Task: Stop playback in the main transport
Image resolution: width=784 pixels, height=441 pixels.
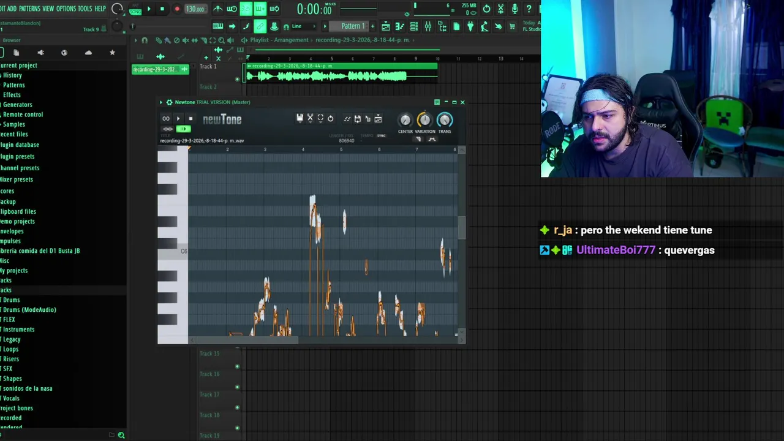Action: (162, 9)
